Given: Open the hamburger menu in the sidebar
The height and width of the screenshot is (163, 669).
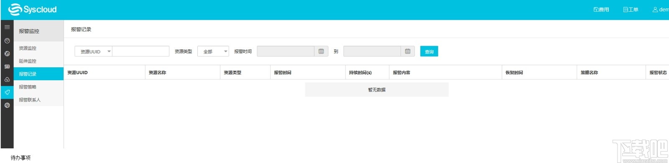Looking at the screenshot, I should 7,27.
